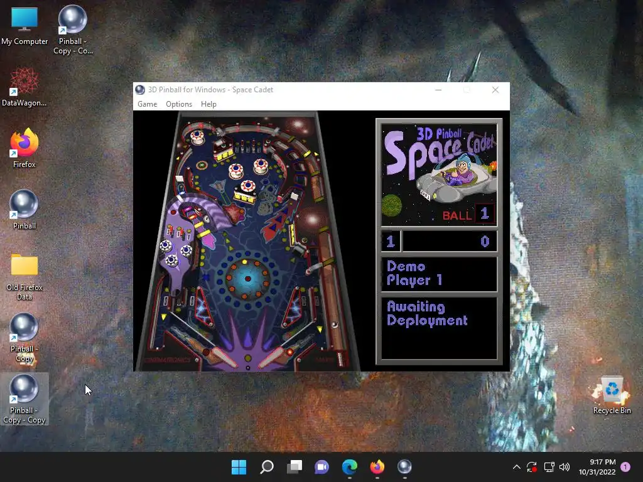643x482 pixels.
Task: Select the Recycle Bin icon
Action: (612, 395)
